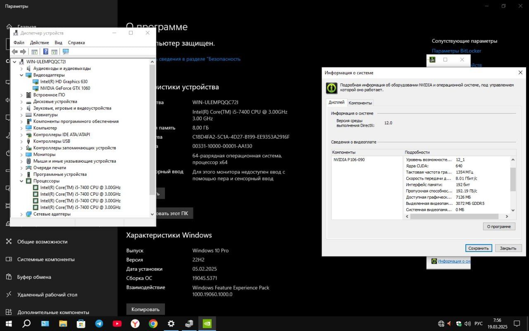Collapse the Процессоры node

pyautogui.click(x=22, y=181)
